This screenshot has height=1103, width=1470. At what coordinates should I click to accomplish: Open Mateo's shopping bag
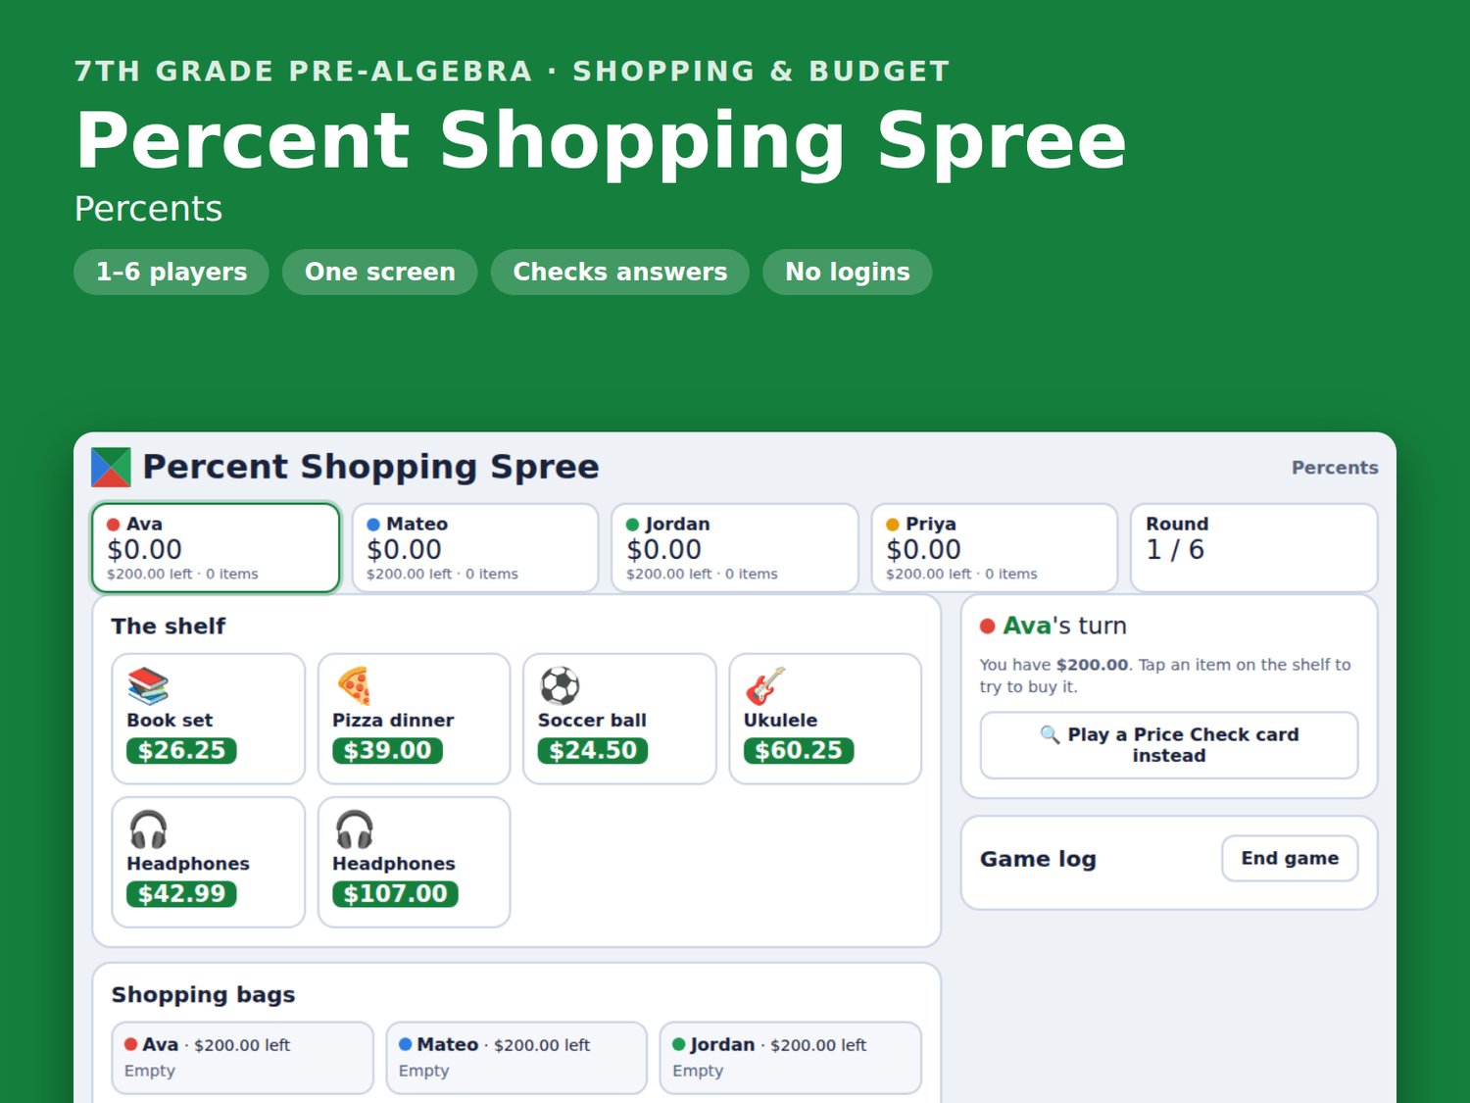click(516, 1057)
